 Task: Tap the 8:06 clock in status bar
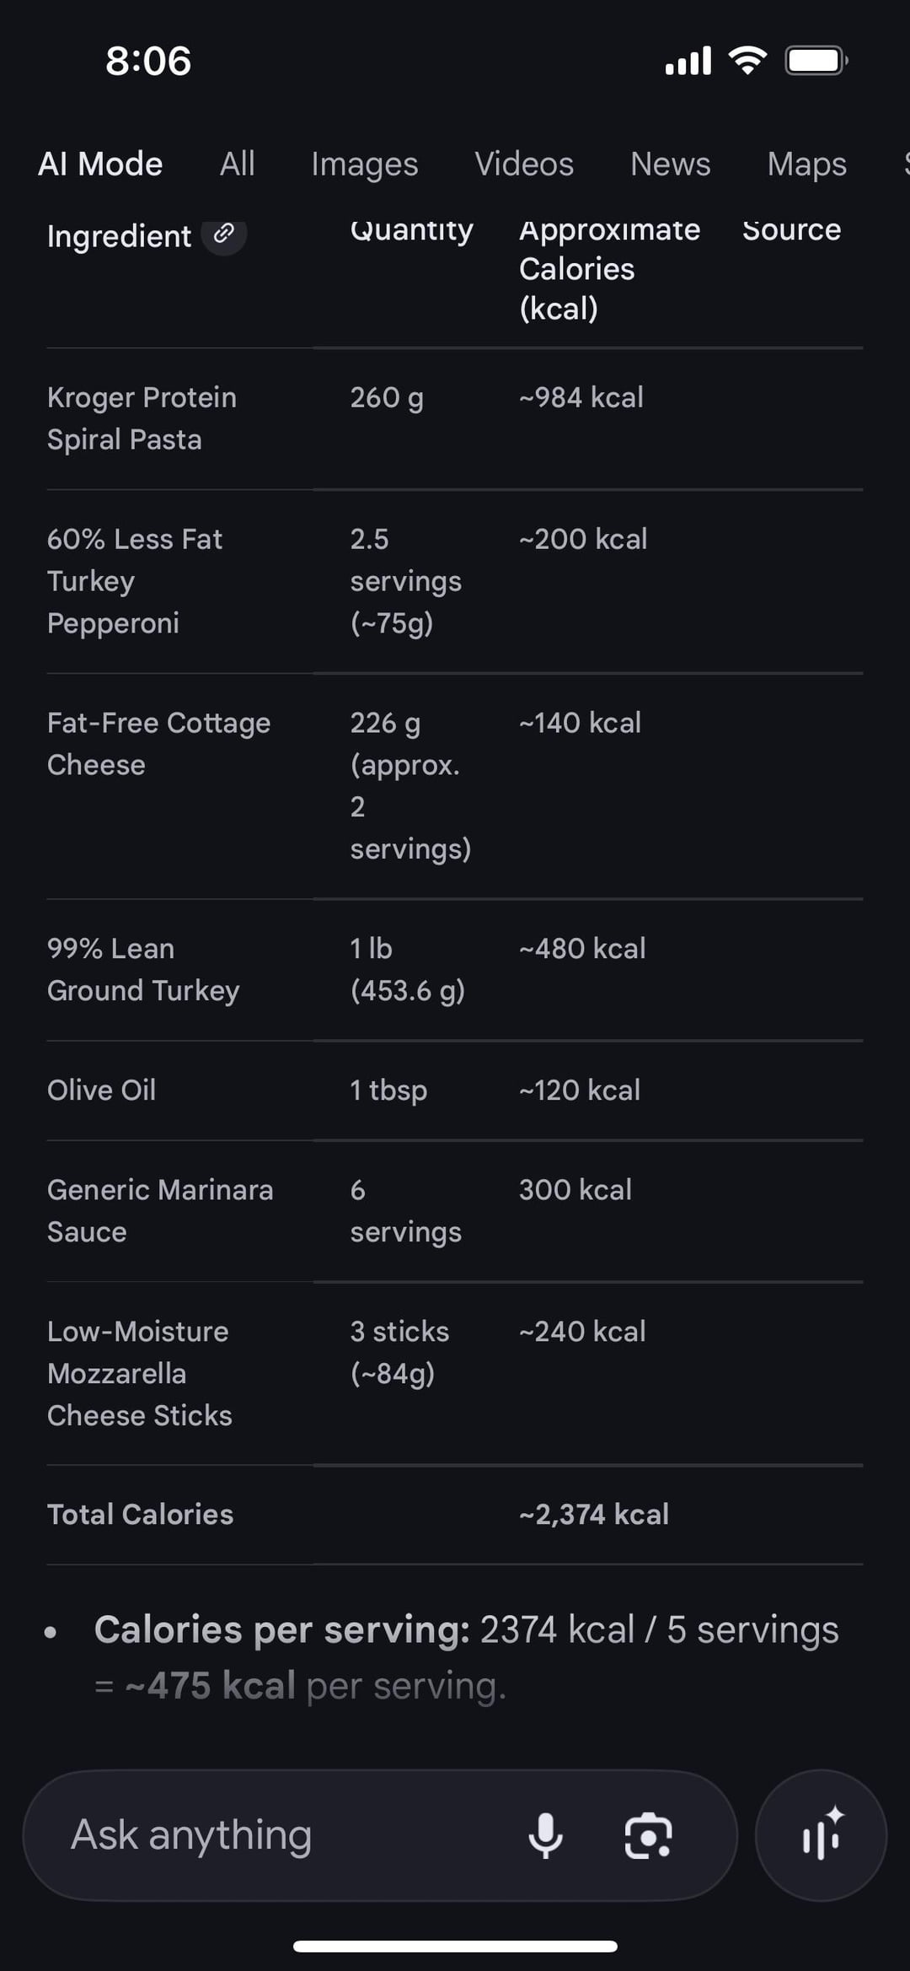pos(148,62)
